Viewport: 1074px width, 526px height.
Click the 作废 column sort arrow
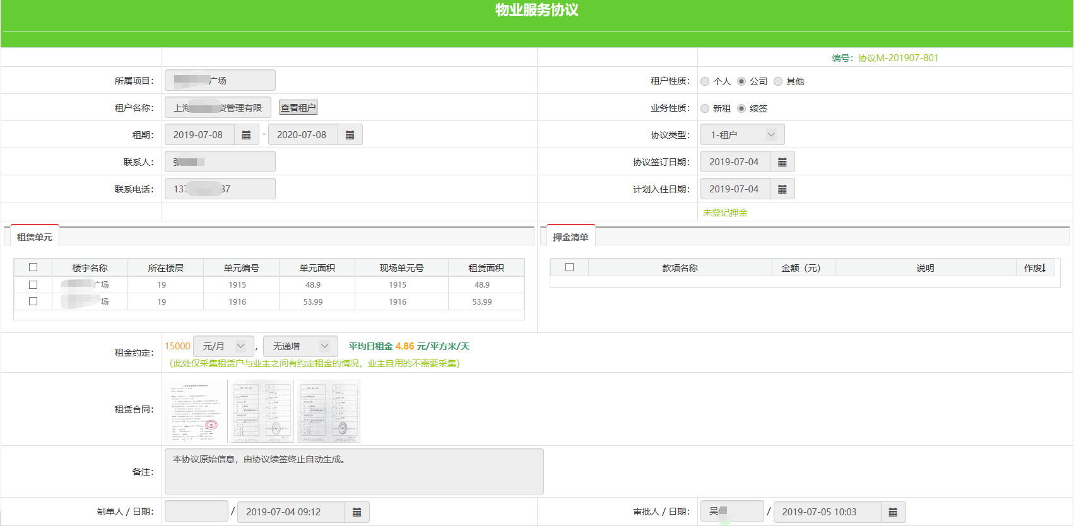click(x=1044, y=268)
